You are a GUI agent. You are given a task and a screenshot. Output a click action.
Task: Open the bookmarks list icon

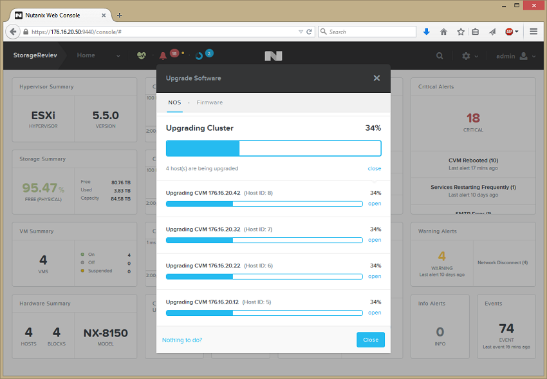pyautogui.click(x=475, y=32)
